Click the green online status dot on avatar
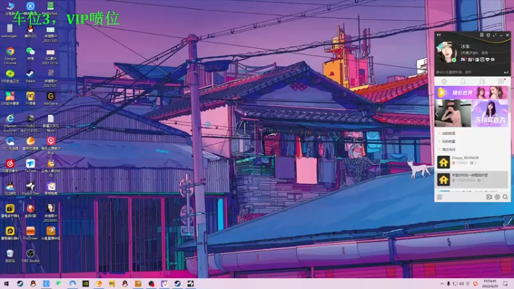Image resolution: width=514 pixels, height=289 pixels. coord(454,60)
